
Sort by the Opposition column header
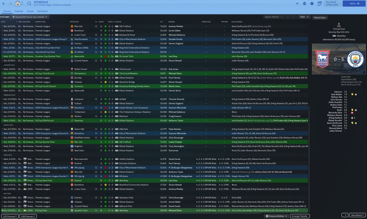click(x=74, y=22)
